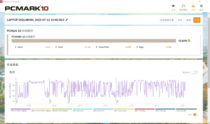Image resolution: width=210 pixels, height=124 pixels.
Task: Click the PowerPoint score 14 908
Action: (128, 47)
